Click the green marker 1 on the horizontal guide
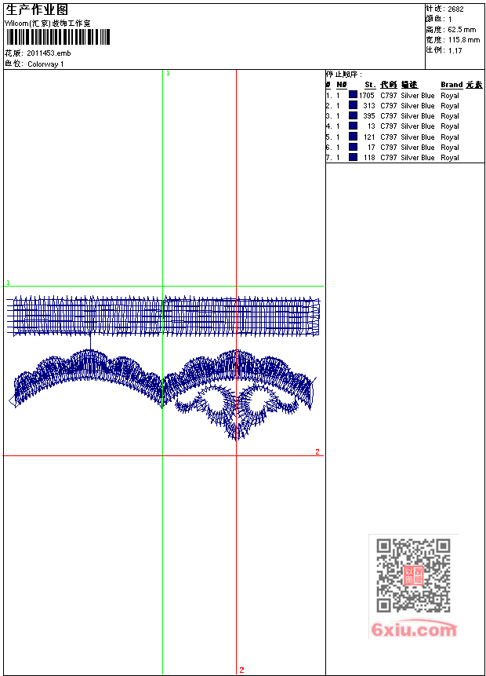Screen dimensions: 486x676 tap(8, 283)
